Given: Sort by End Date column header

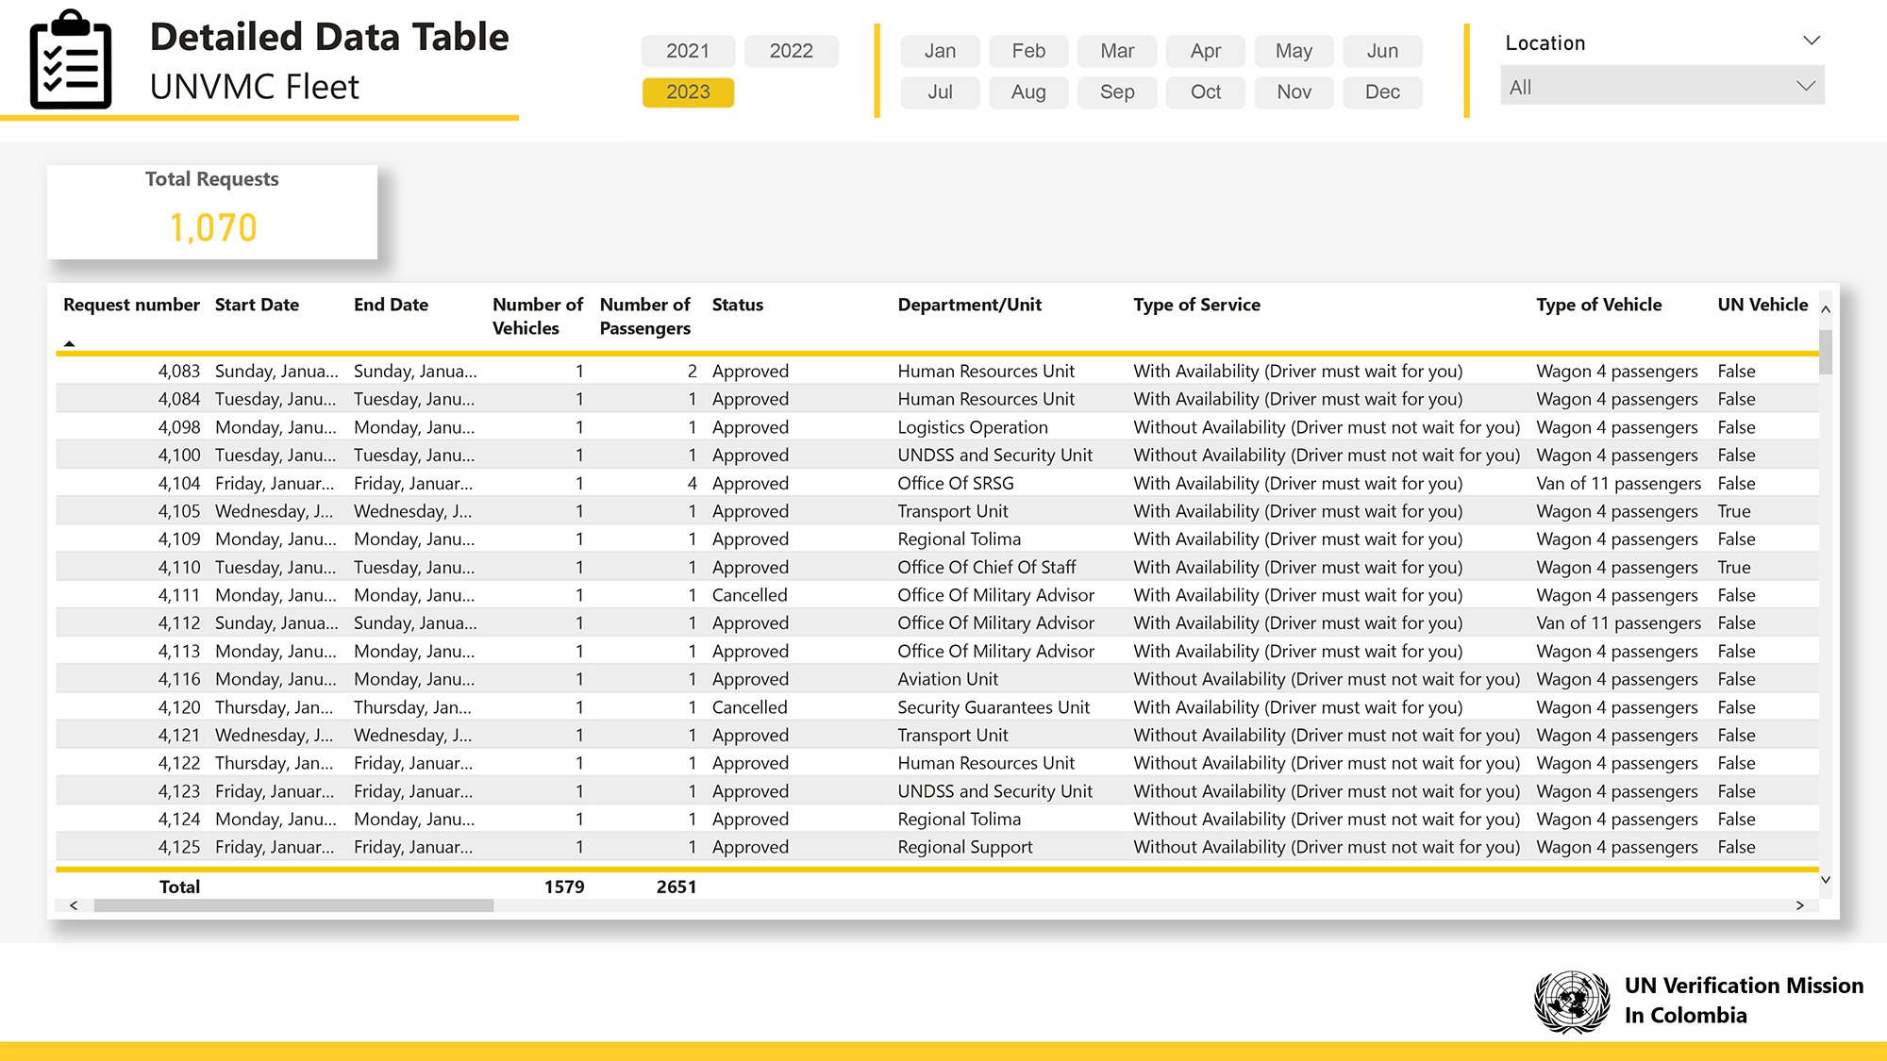Looking at the screenshot, I should pyautogui.click(x=391, y=305).
